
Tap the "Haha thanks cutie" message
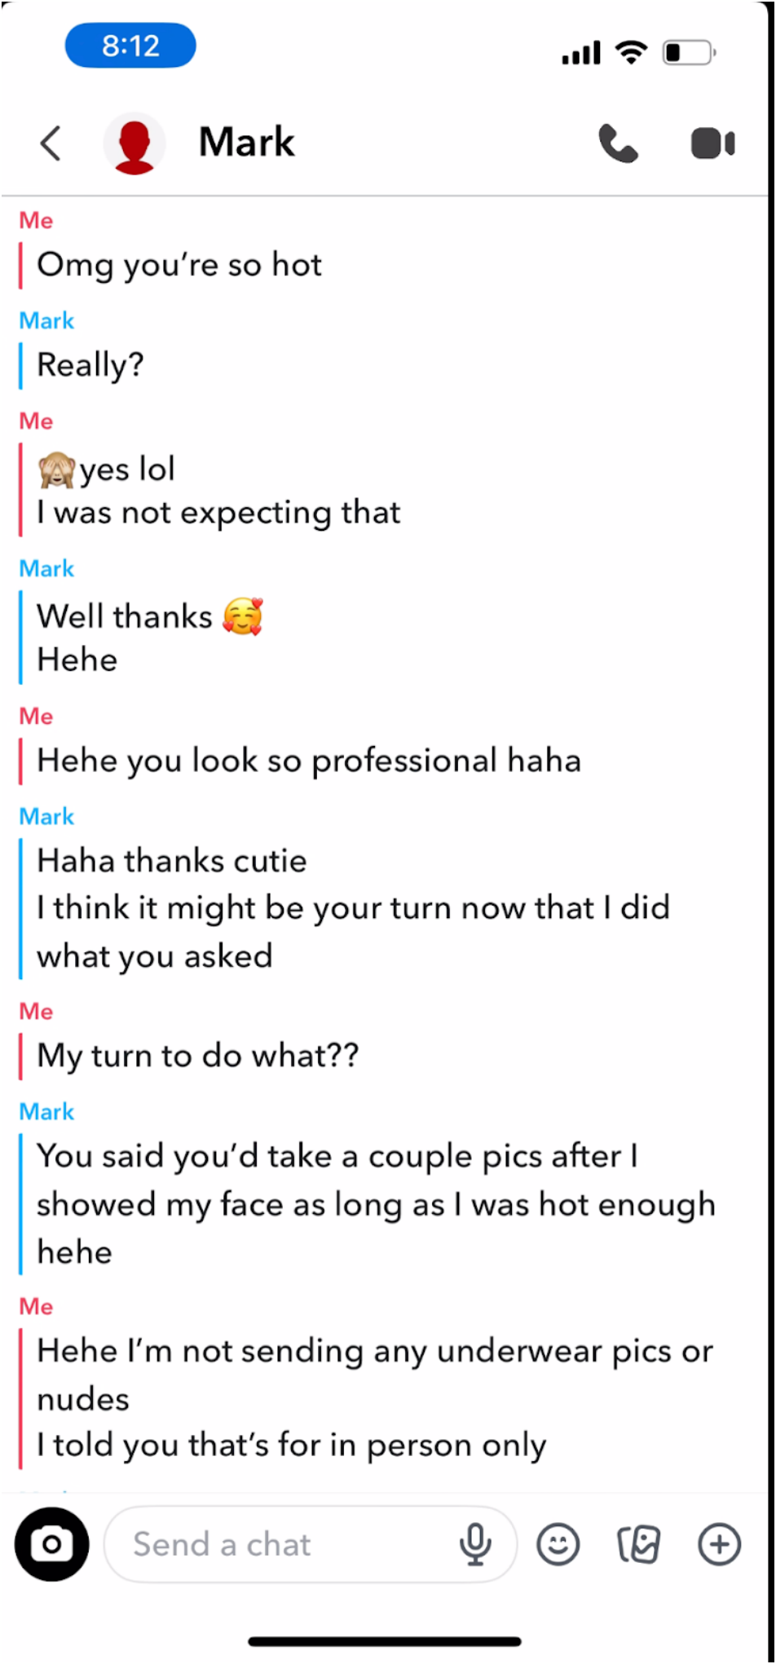click(172, 861)
